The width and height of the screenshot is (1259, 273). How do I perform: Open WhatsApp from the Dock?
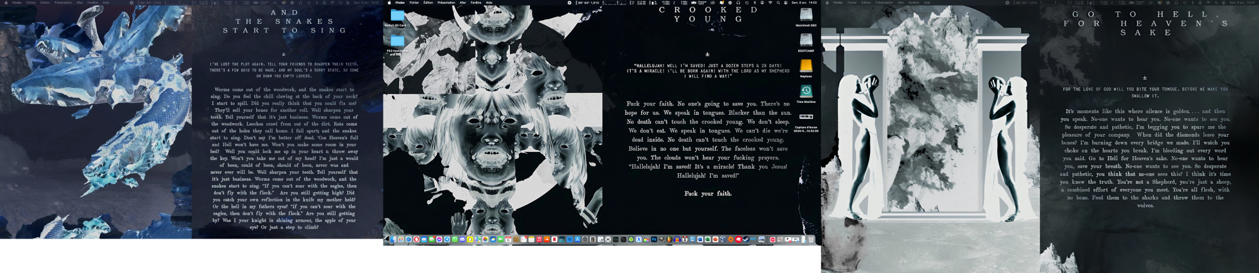coord(454,239)
